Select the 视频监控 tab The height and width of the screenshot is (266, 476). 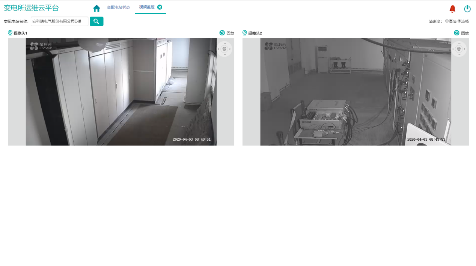[x=146, y=7]
